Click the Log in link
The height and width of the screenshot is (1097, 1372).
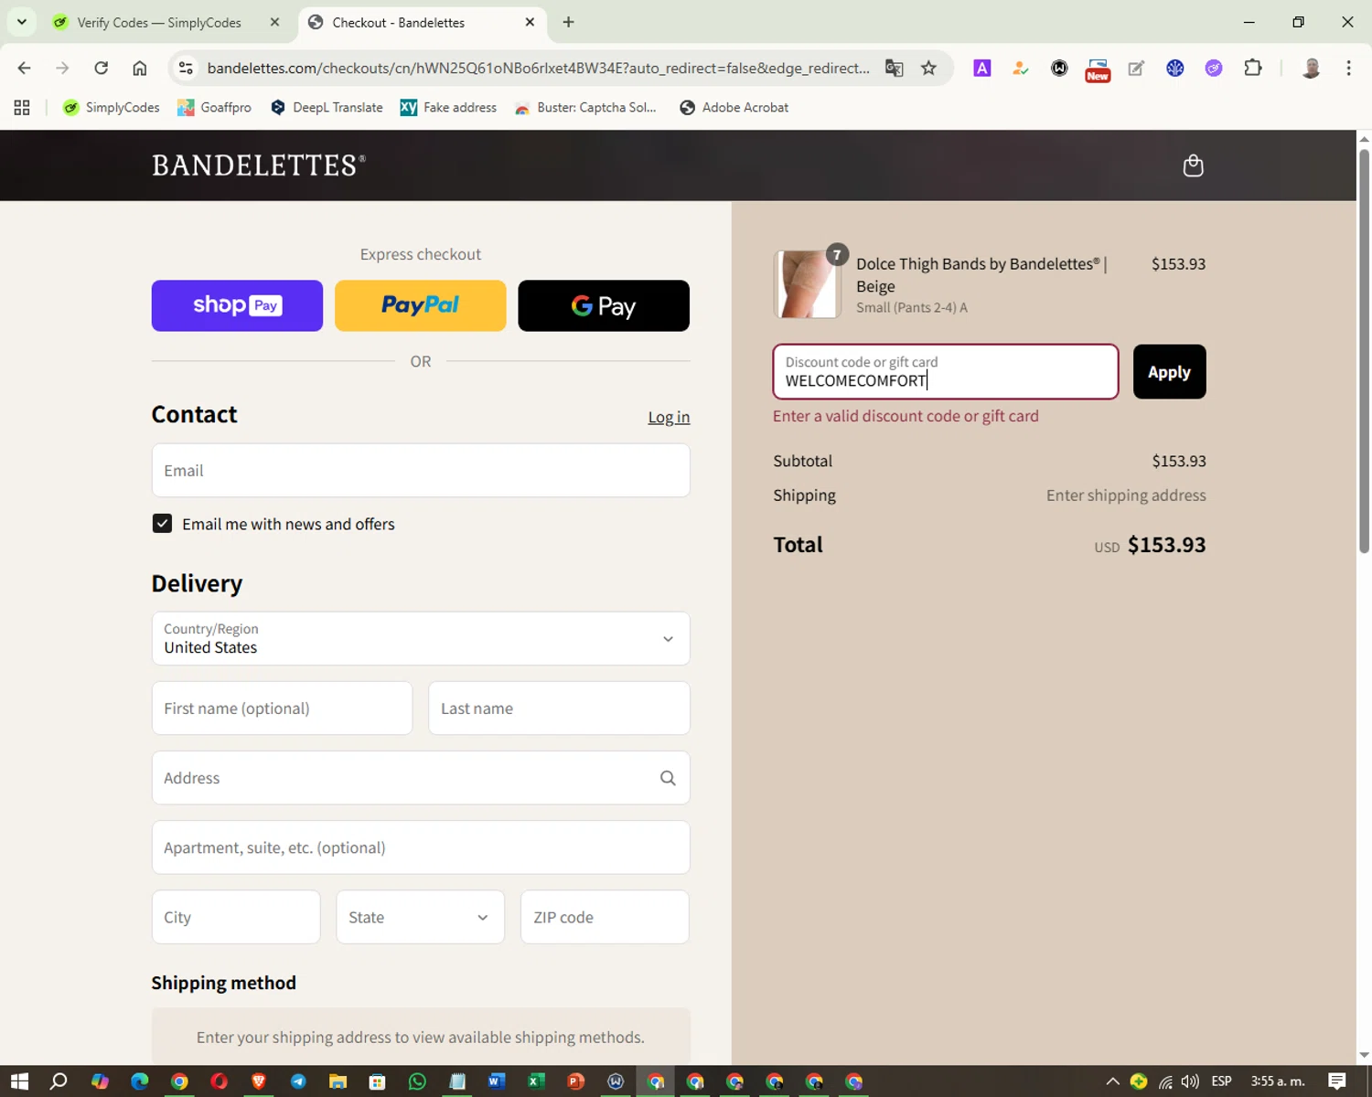(x=669, y=417)
